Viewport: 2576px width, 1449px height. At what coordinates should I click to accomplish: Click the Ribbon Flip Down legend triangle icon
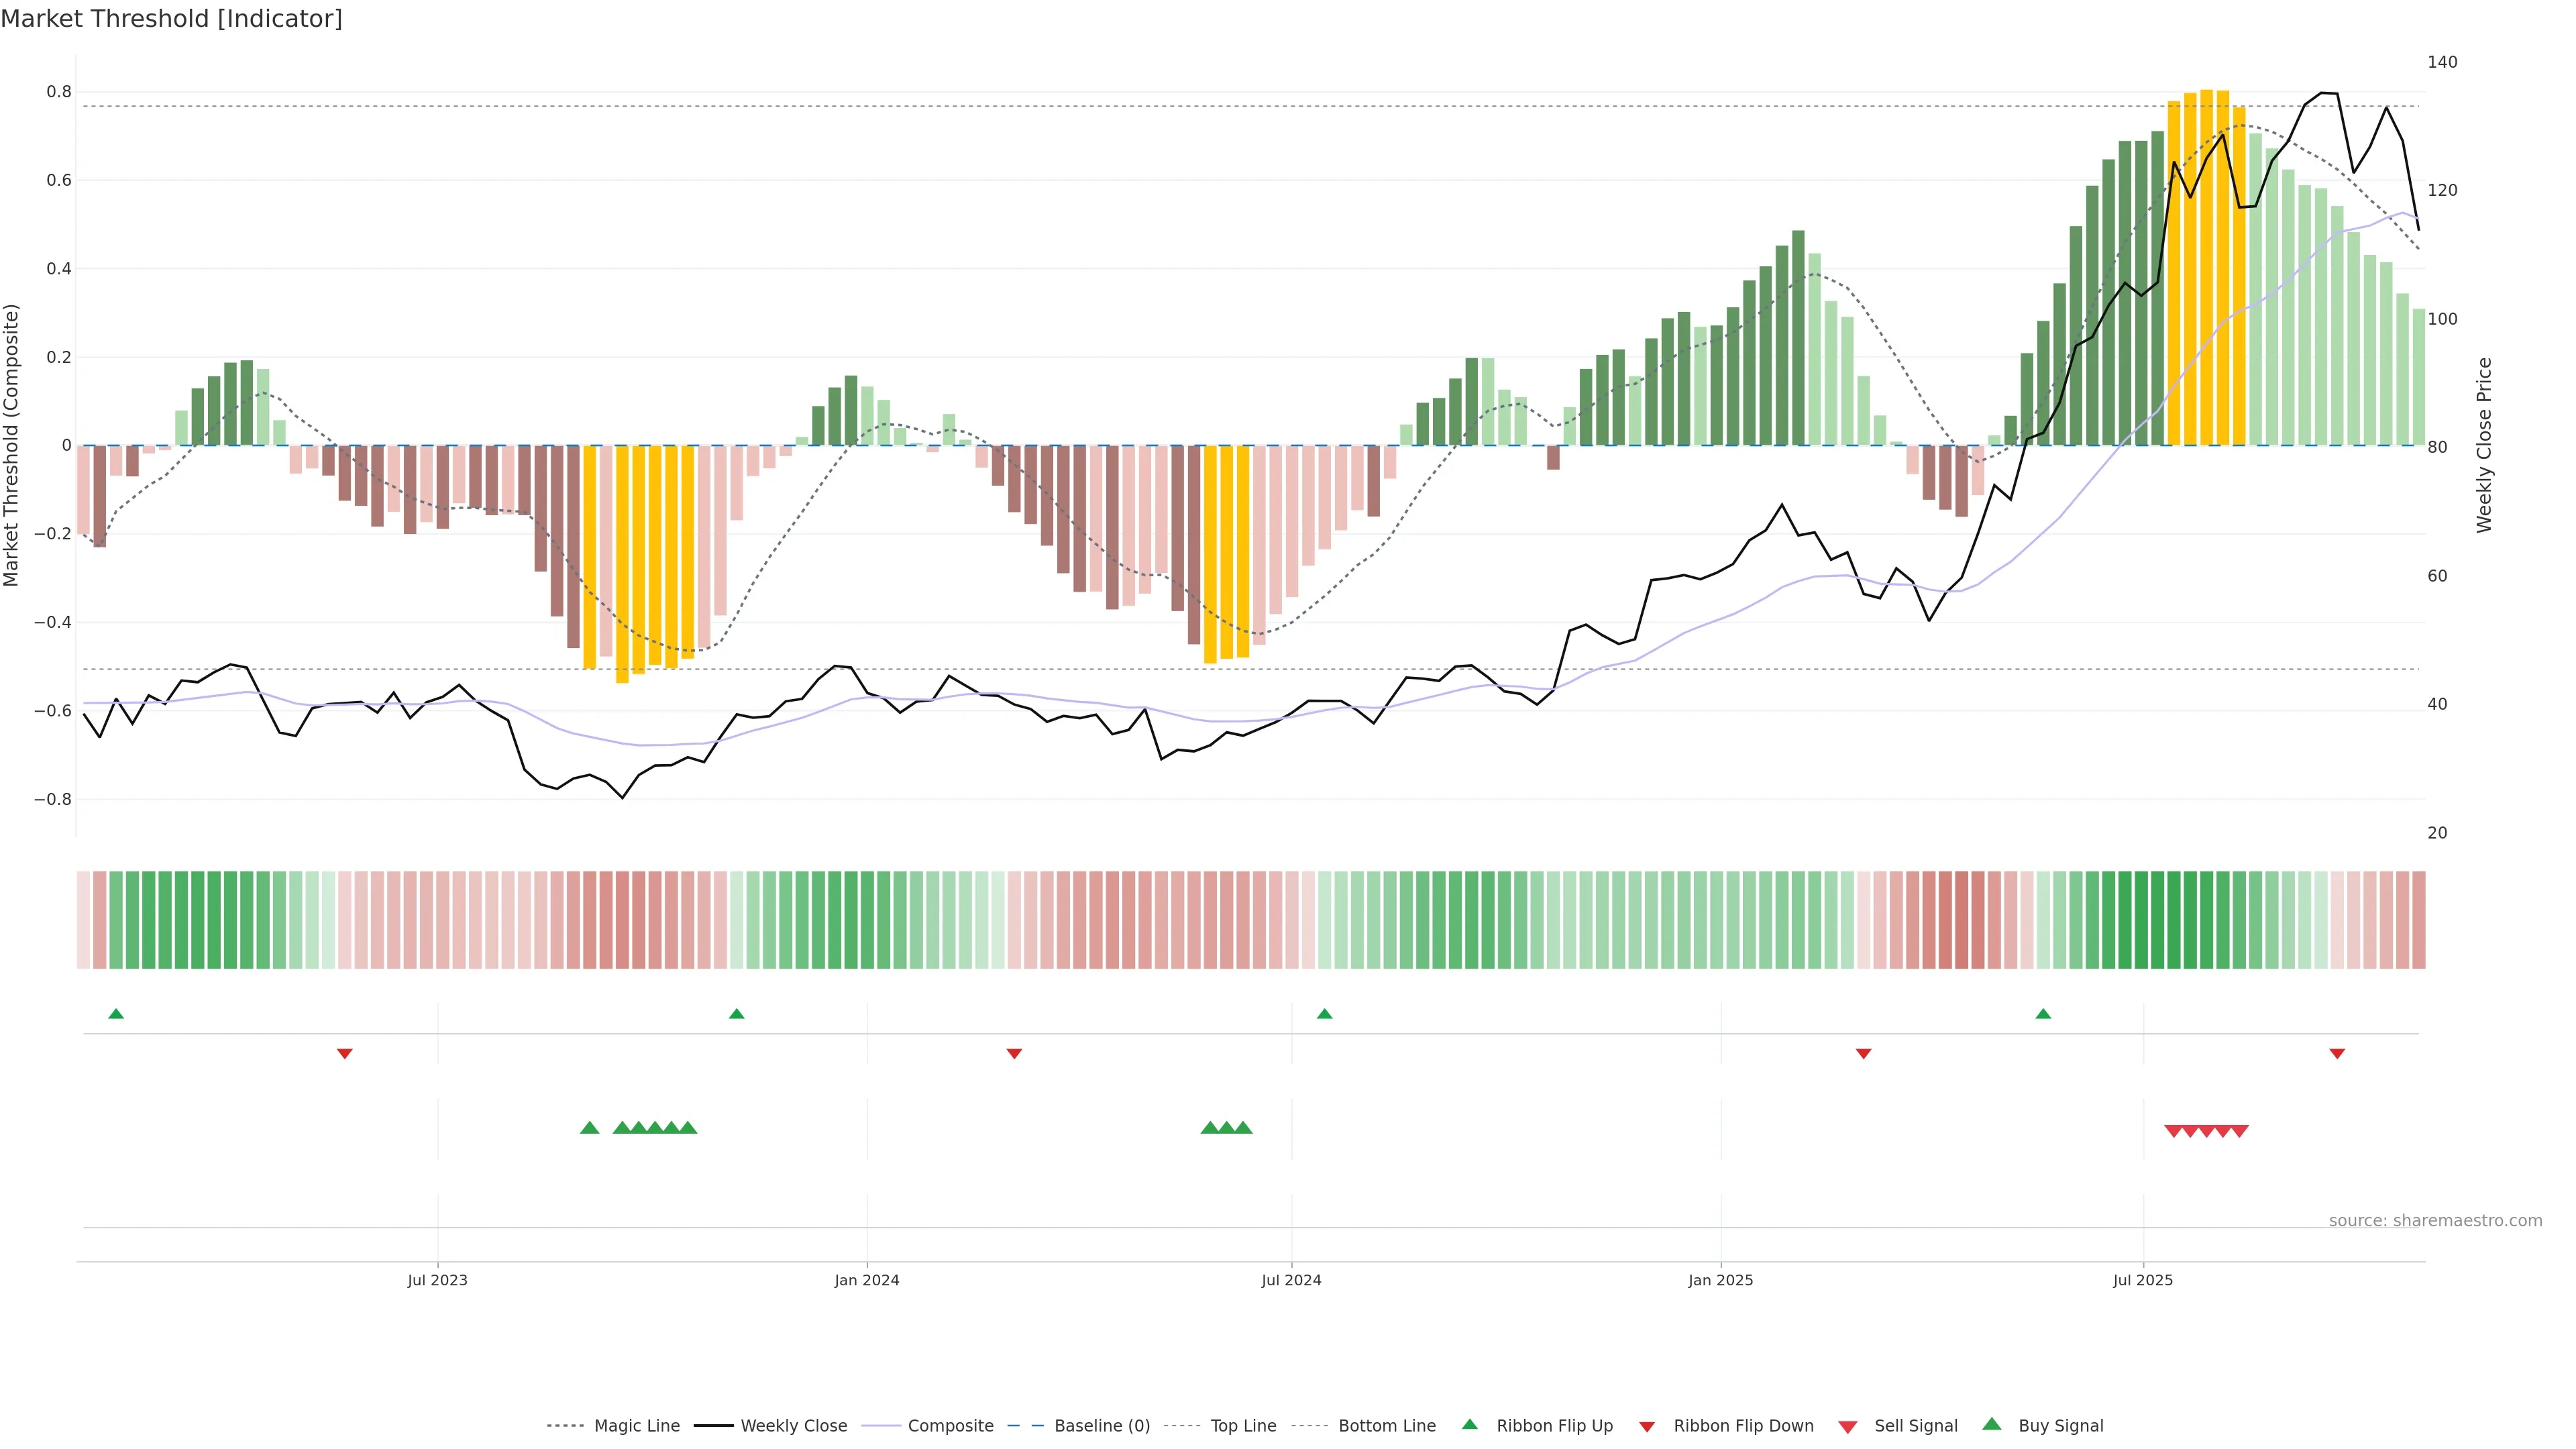(x=1647, y=1427)
